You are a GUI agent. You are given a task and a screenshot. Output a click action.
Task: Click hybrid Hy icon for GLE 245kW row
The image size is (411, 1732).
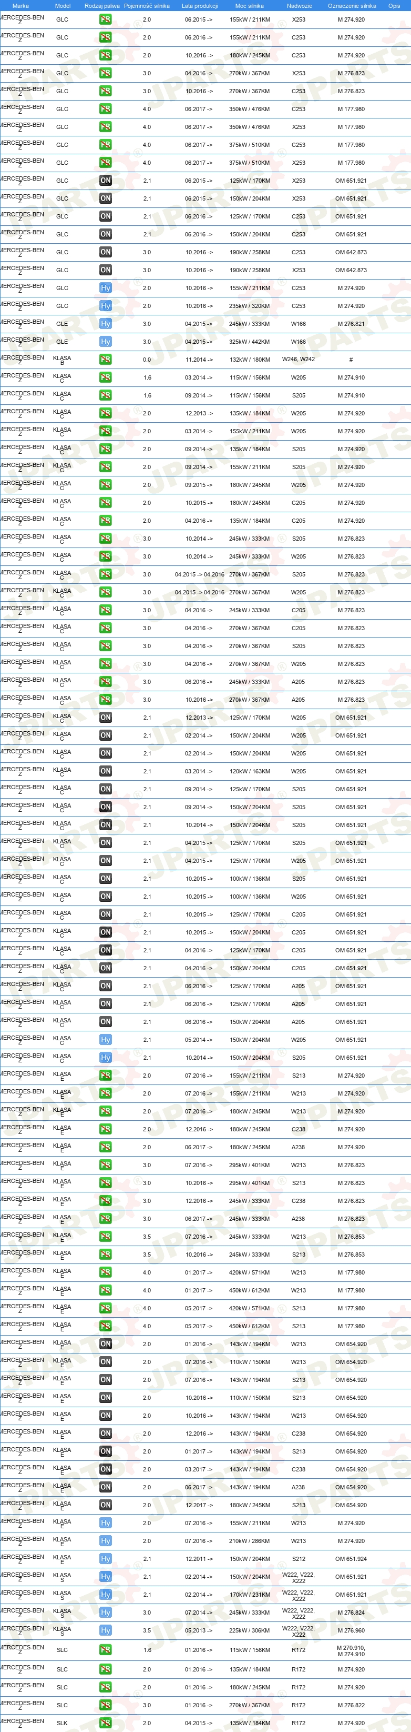point(106,323)
